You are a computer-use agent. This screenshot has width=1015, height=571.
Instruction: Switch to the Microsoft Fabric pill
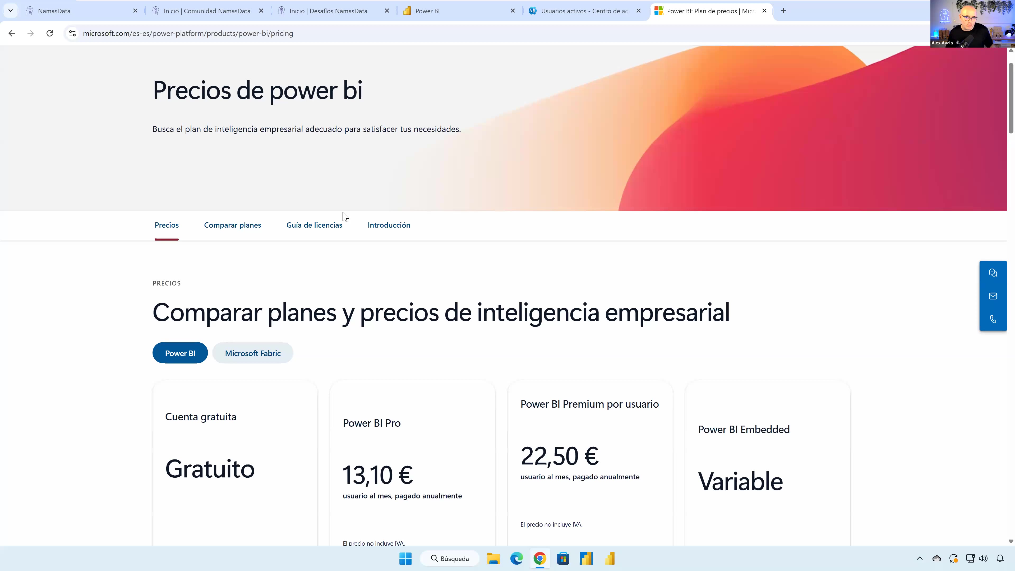click(253, 353)
